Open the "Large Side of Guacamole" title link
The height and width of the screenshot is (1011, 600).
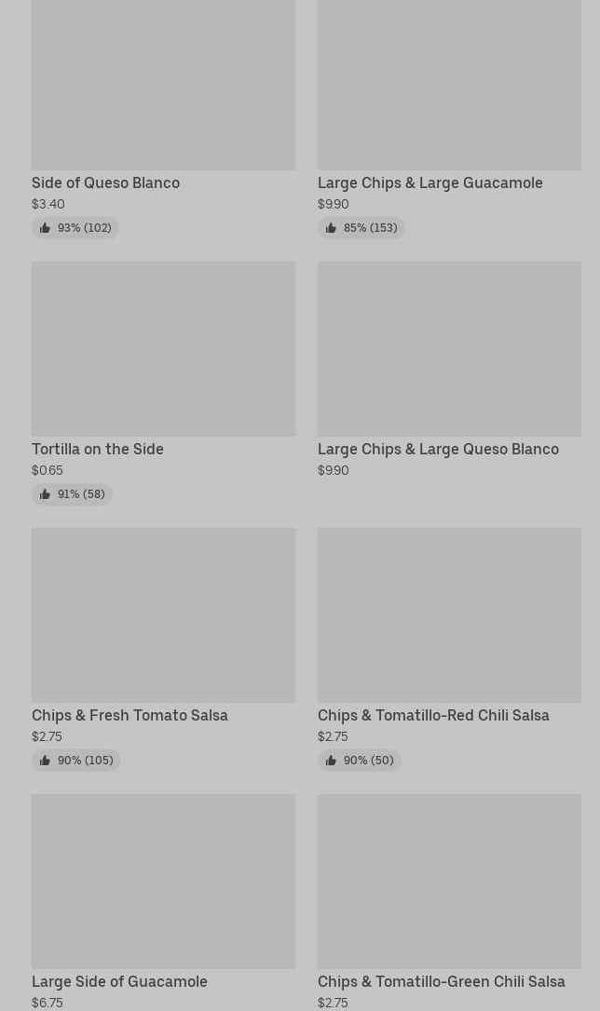119,982
